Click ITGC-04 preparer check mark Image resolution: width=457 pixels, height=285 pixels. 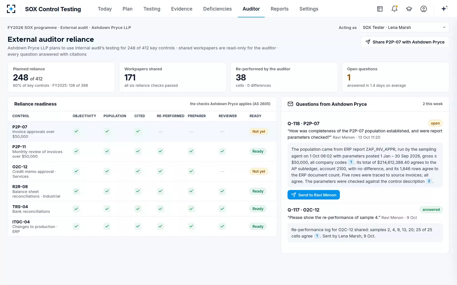[x=191, y=226]
